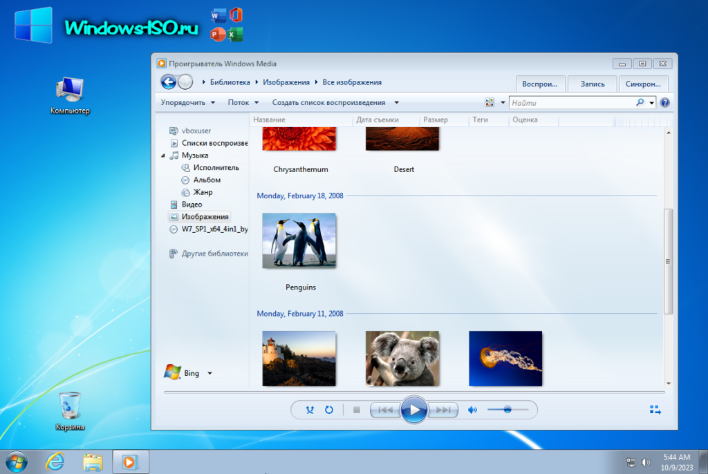
Task: Switch to the Воспроизведение tab
Action: 540,84
